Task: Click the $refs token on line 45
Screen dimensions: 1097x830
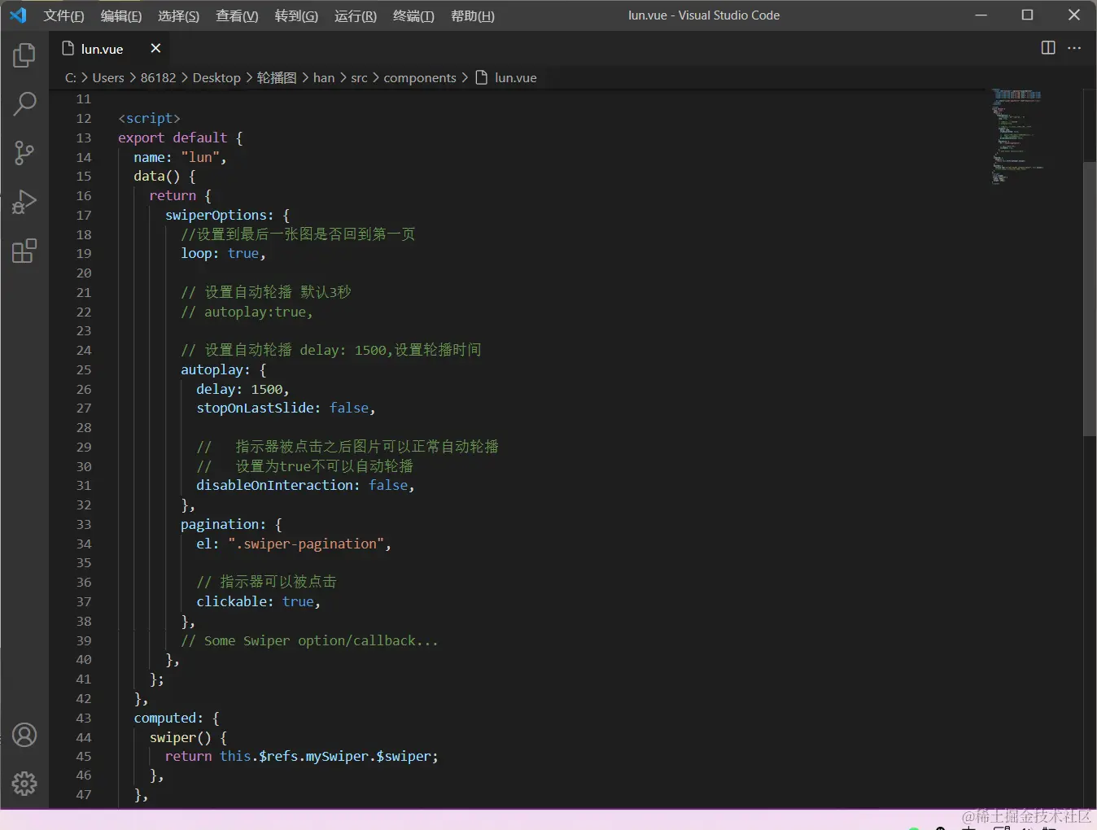Action: click(x=278, y=757)
